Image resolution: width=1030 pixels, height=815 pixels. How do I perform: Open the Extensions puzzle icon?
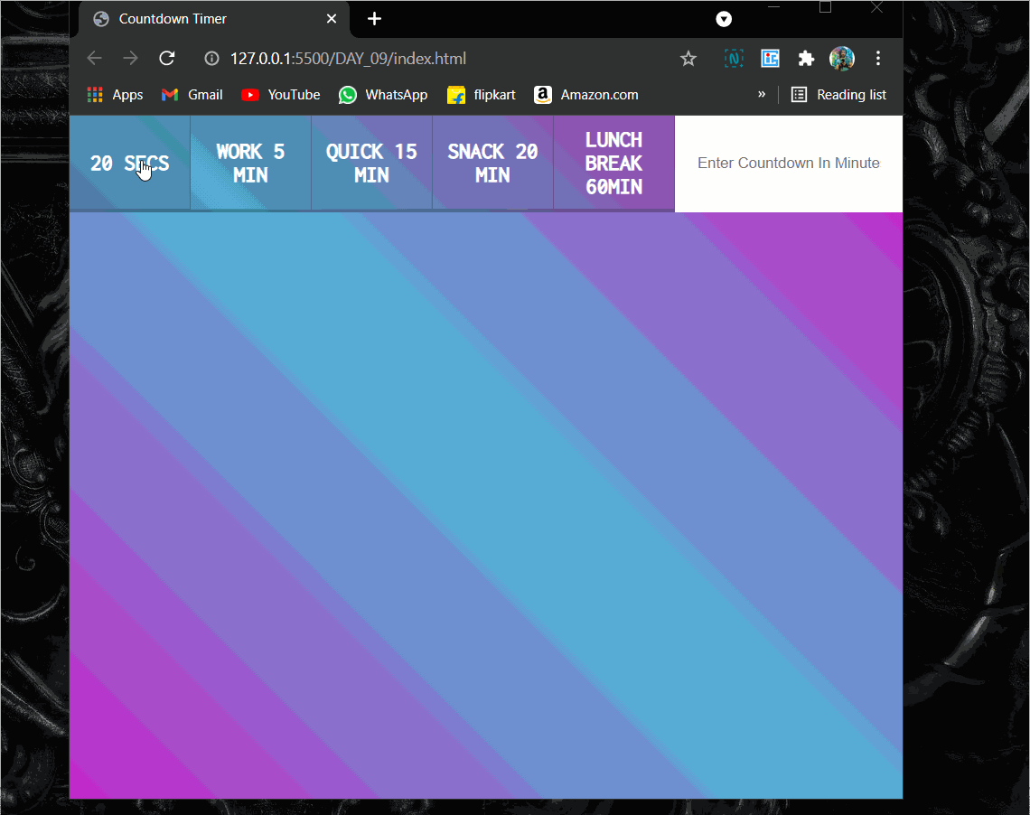point(806,59)
